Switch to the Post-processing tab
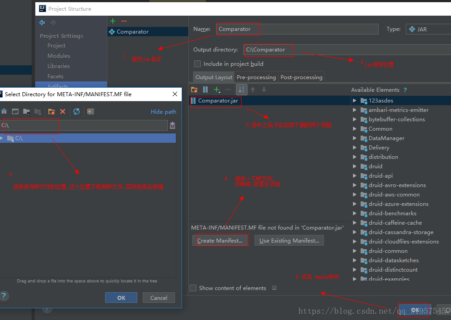This screenshot has width=451, height=320. 301,77
